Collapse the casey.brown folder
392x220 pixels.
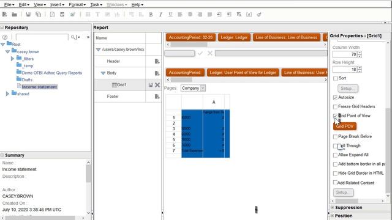tap(8, 51)
